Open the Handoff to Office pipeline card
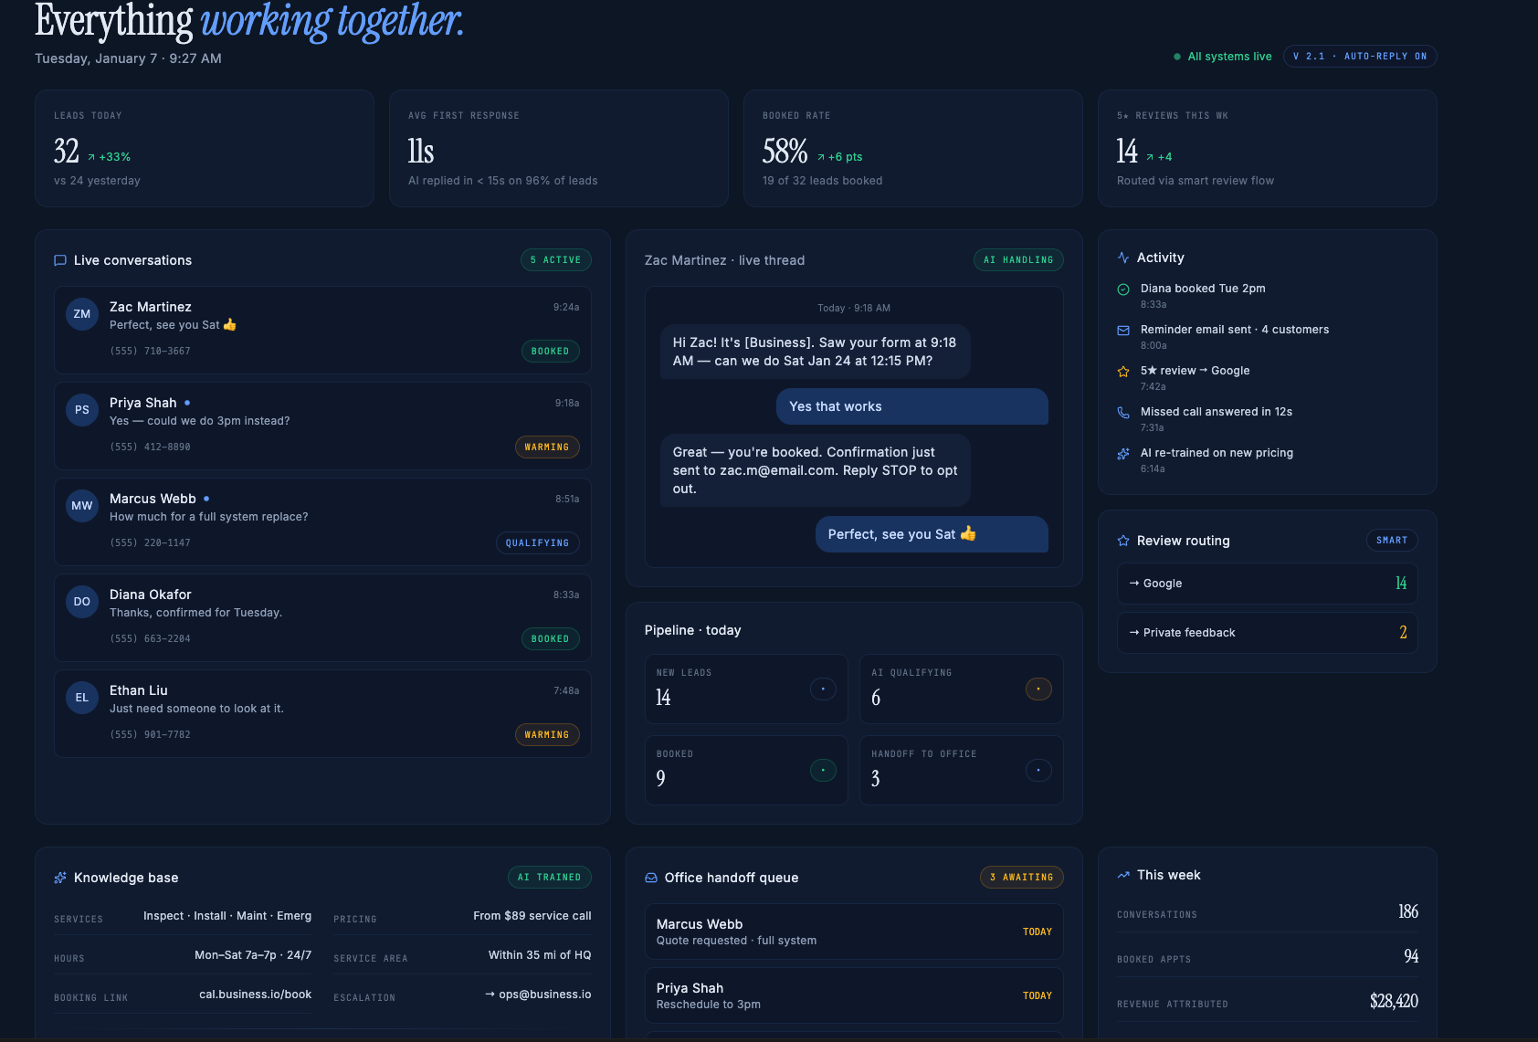 click(962, 771)
